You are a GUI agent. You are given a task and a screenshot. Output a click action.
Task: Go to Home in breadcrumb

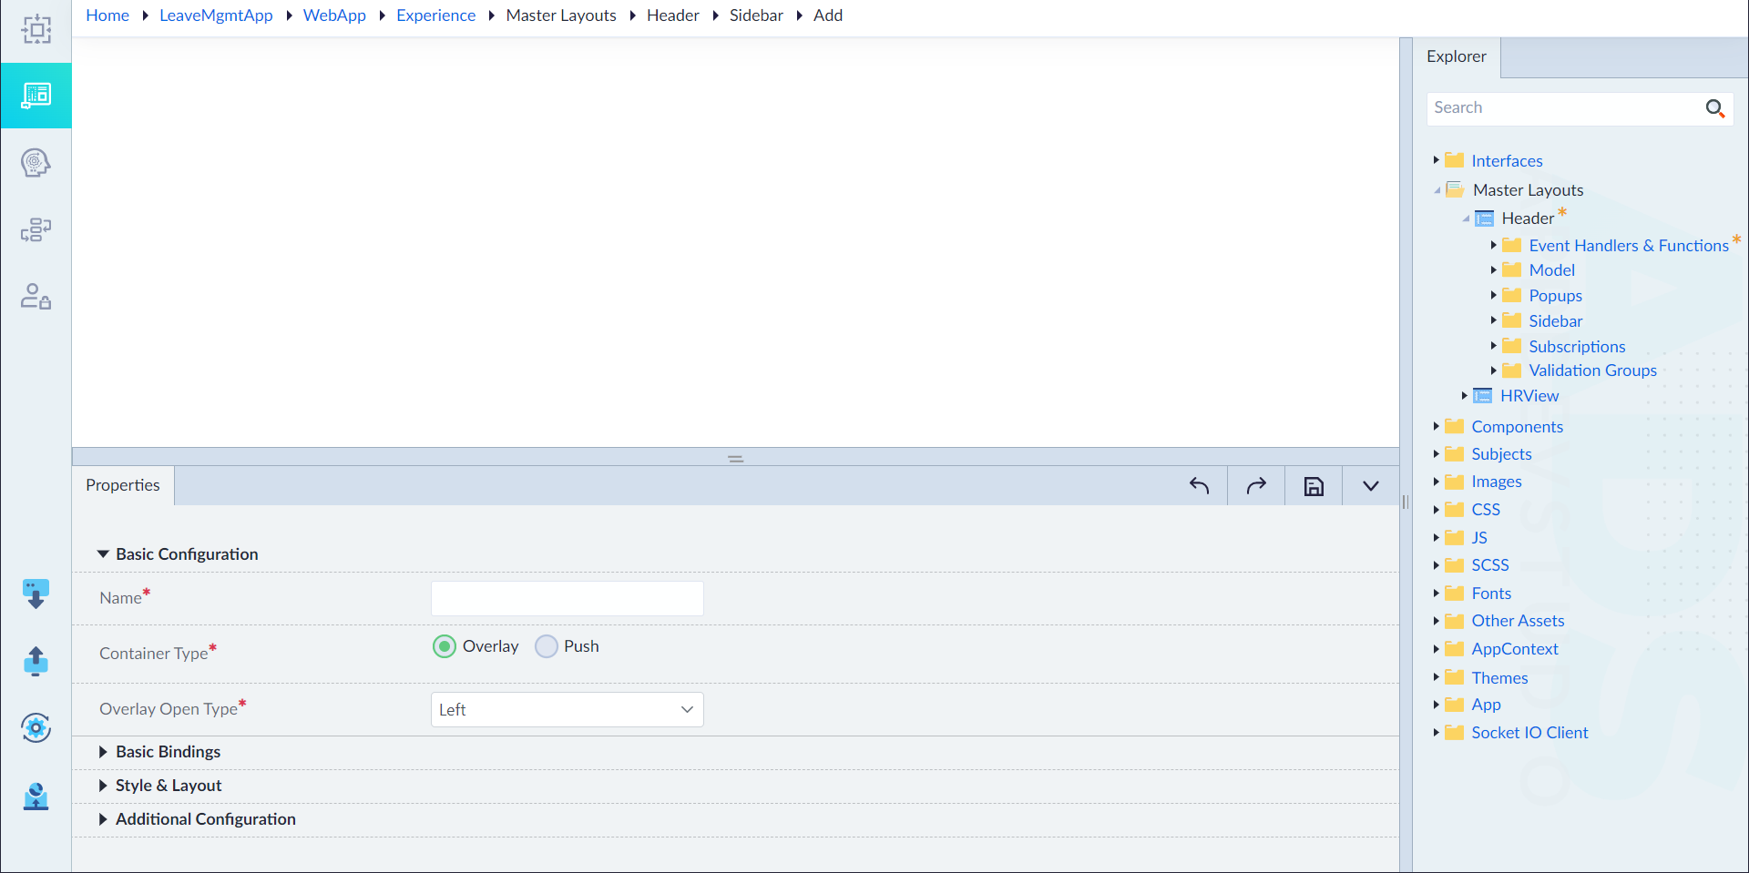[107, 15]
